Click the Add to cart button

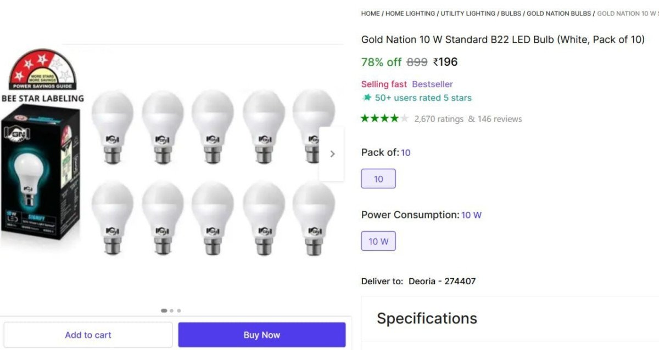point(88,335)
